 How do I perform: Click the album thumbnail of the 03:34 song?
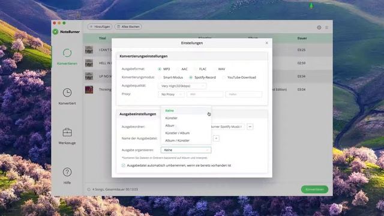coord(89,76)
